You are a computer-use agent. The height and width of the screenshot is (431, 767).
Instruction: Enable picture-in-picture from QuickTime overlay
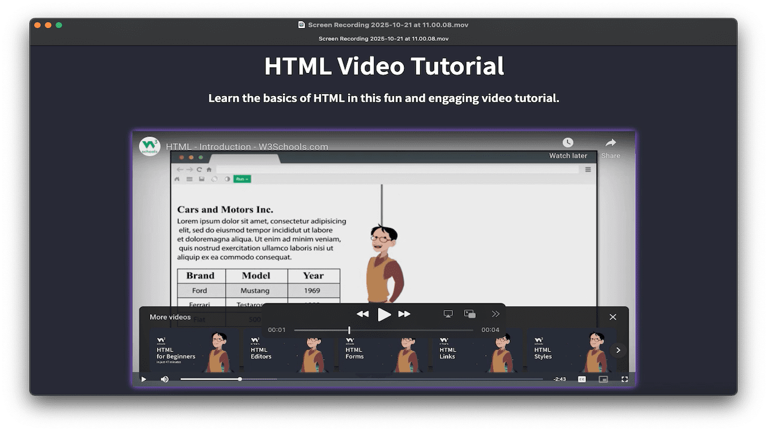pos(470,314)
